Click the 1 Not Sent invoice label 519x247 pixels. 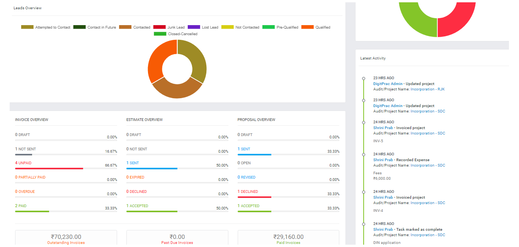pyautogui.click(x=26, y=149)
